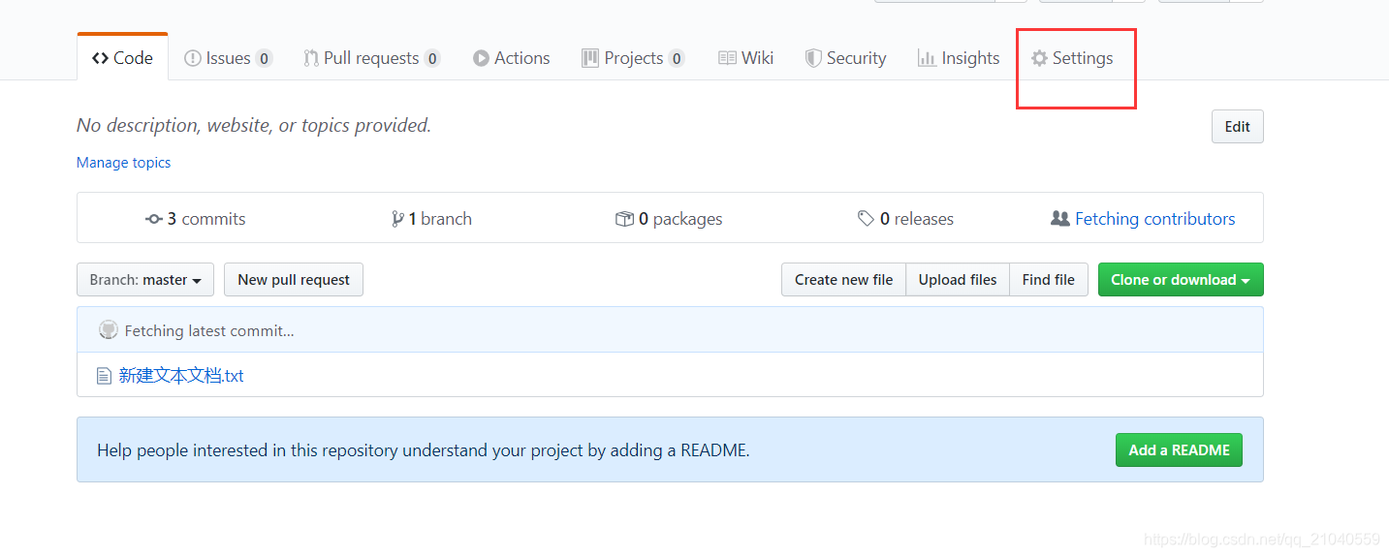The image size is (1389, 557).
Task: Click the Edit description button
Action: tap(1237, 127)
